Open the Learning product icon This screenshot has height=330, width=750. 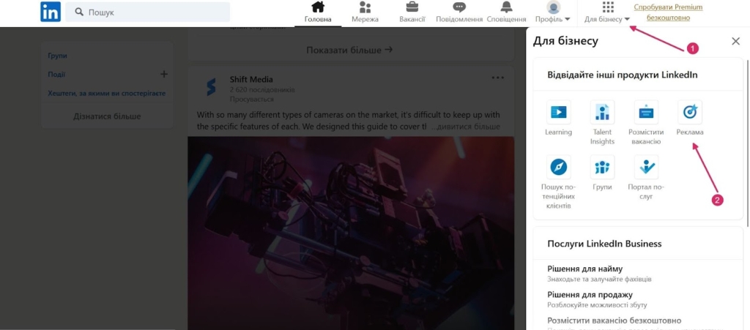[x=558, y=112]
